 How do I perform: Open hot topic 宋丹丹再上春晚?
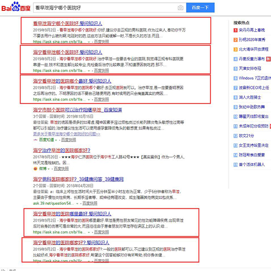point(252,30)
